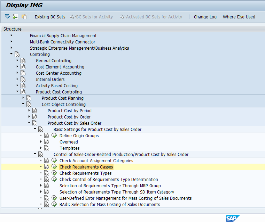
Task: Click BC Sets for Activity button
Action: click(x=92, y=17)
